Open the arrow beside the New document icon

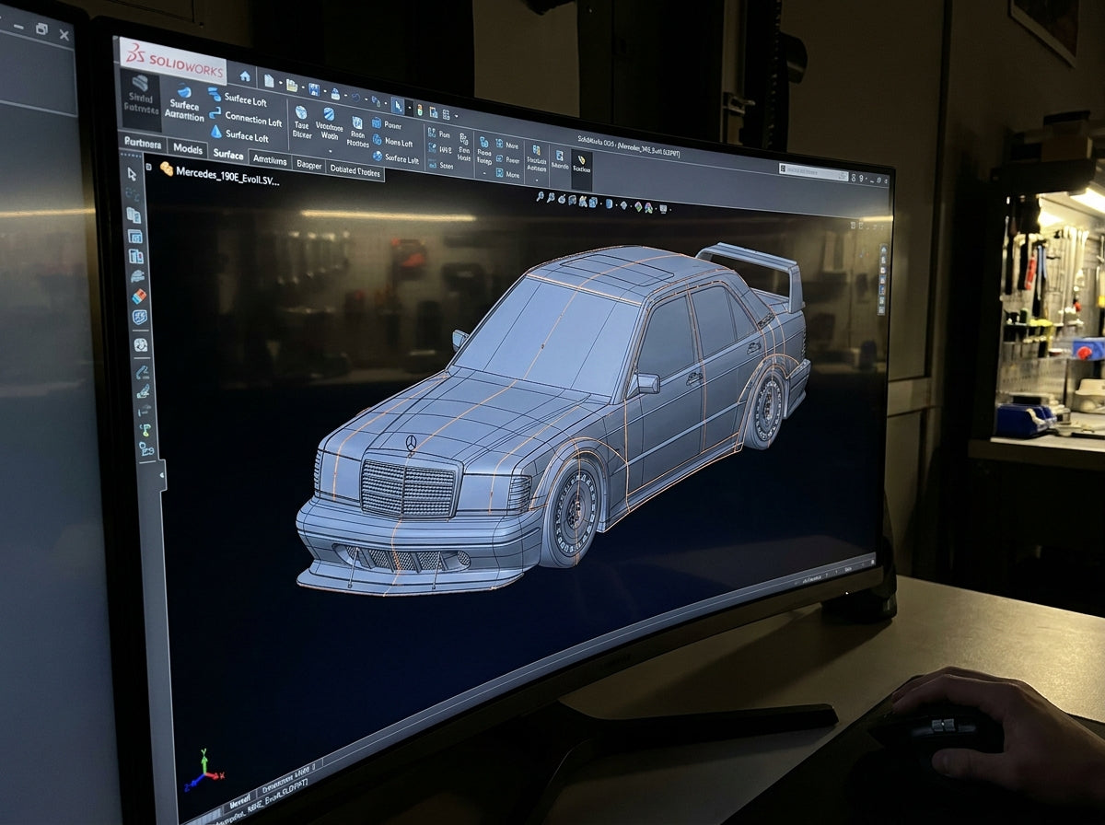(280, 82)
